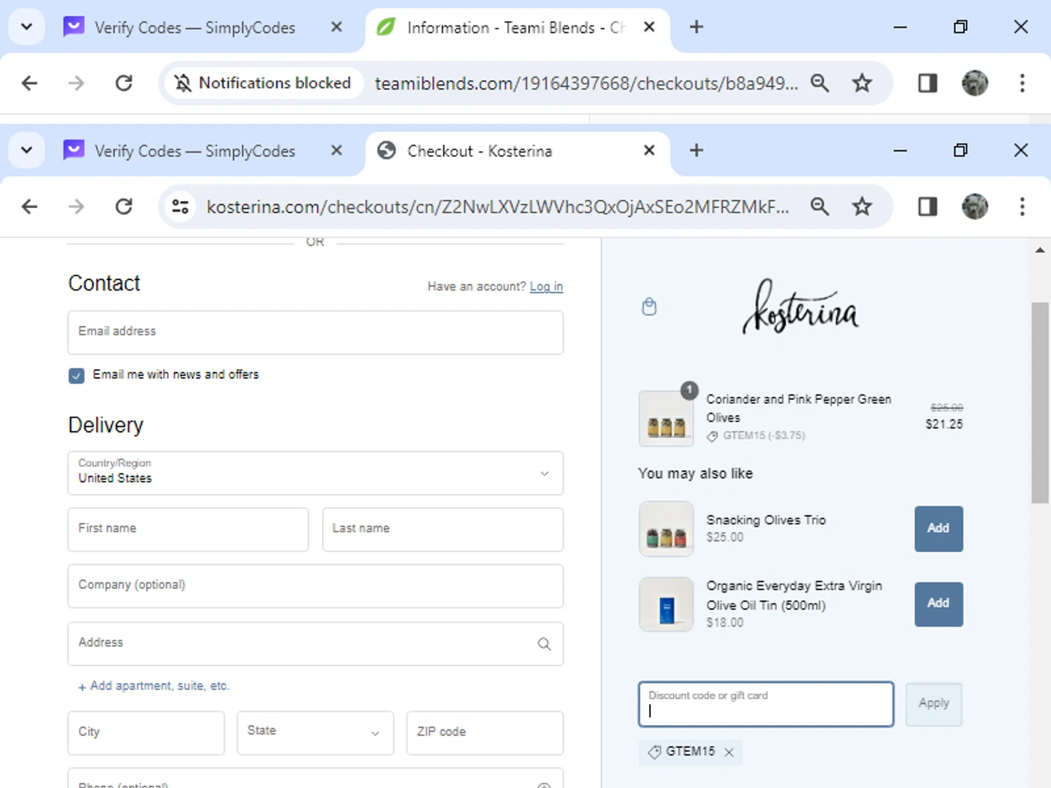Click the address search magnifier icon
Screen dimensions: 1051x788
[x=544, y=644]
